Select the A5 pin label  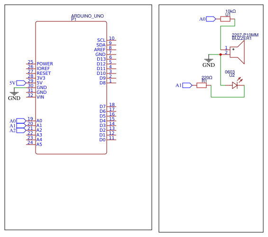point(39,145)
